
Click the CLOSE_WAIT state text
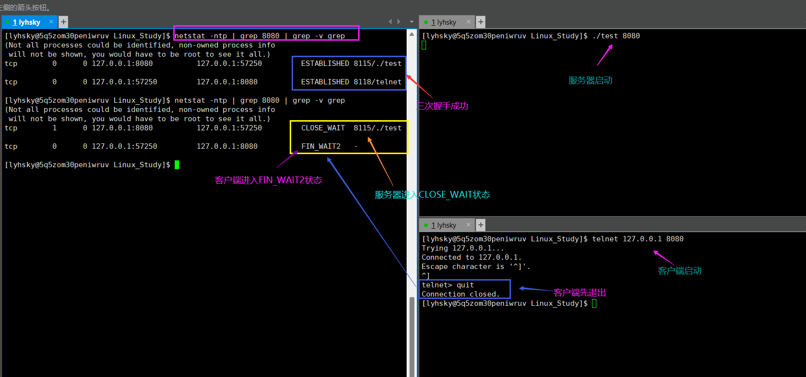point(323,128)
